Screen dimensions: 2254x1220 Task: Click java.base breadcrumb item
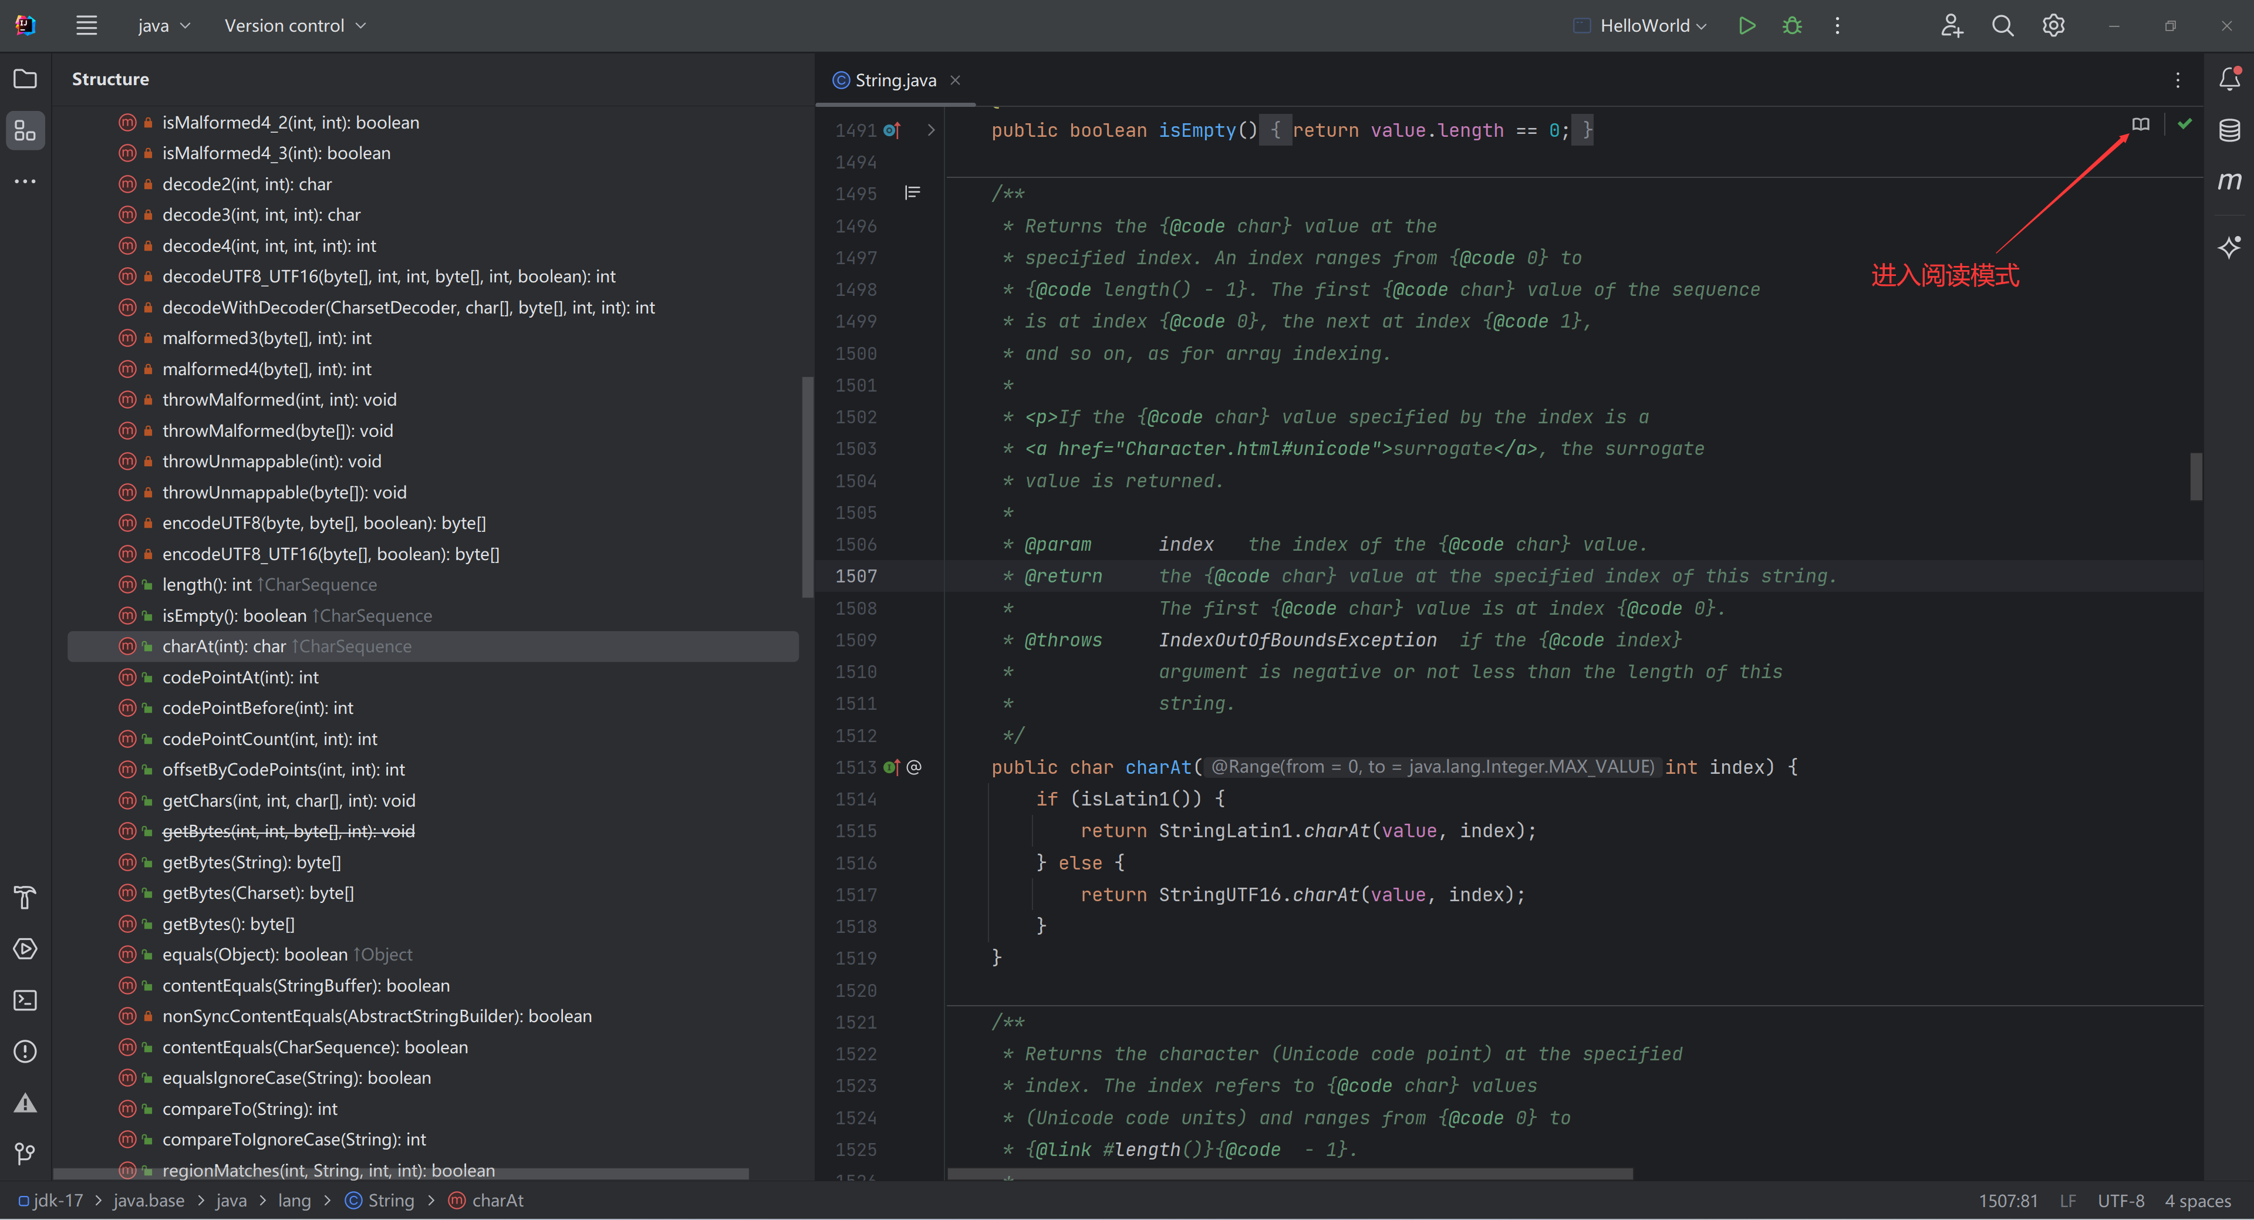click(x=149, y=1201)
